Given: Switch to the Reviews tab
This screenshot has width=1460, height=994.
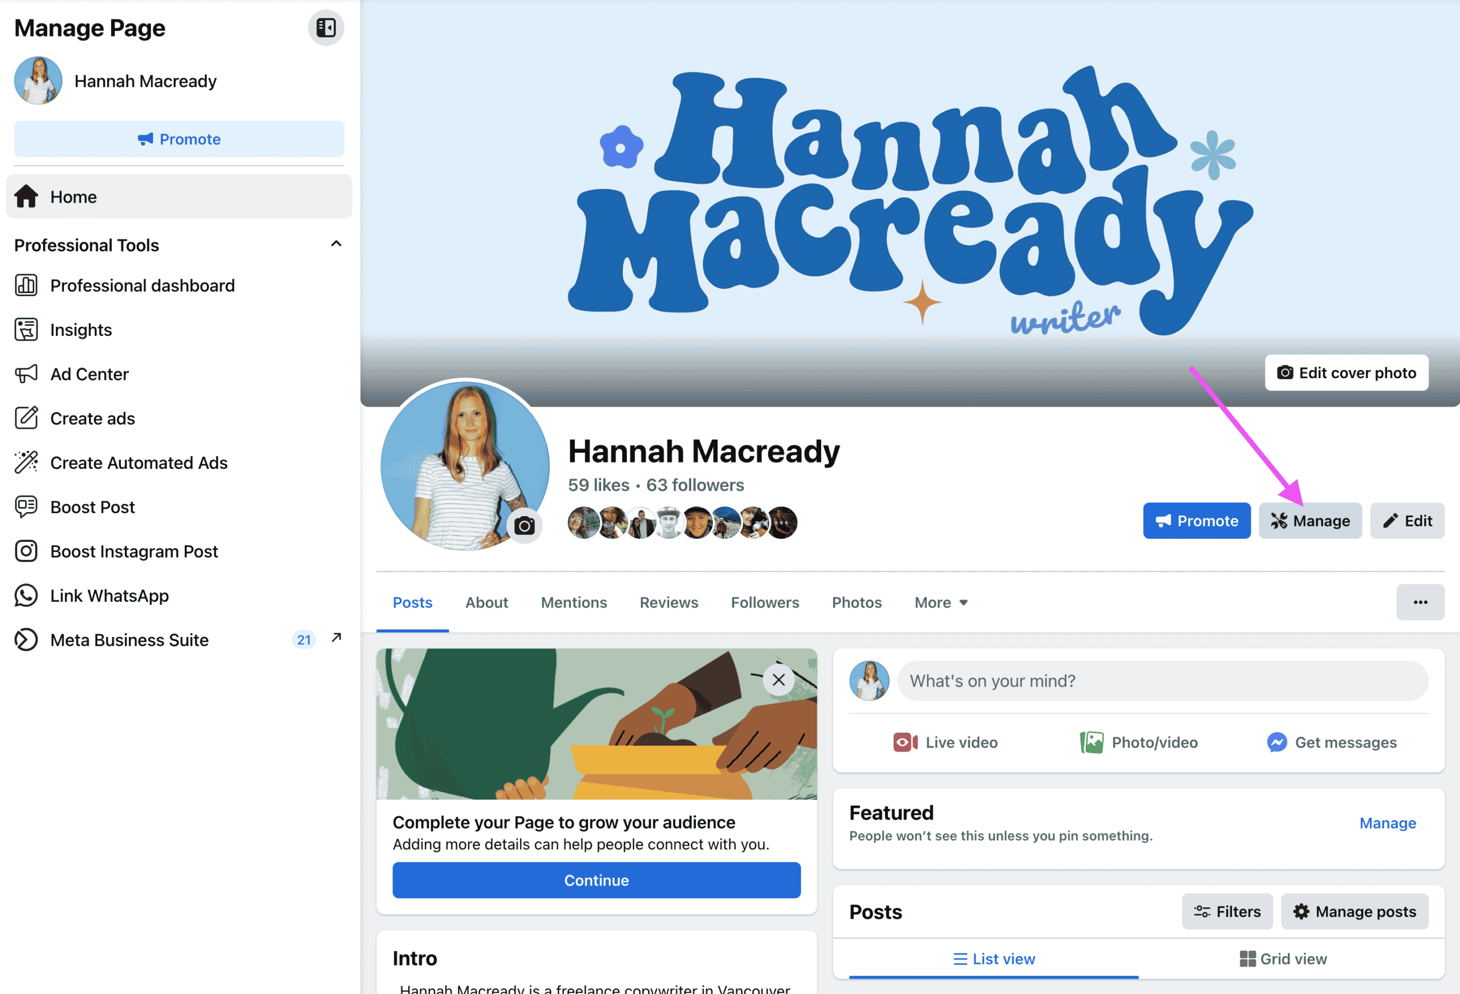Looking at the screenshot, I should tap(668, 603).
